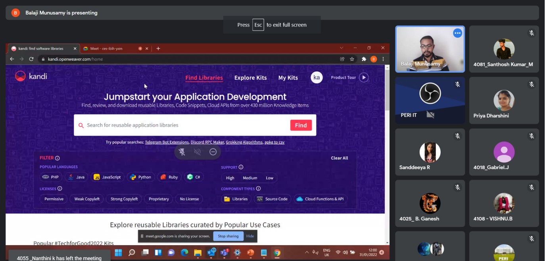Click the red Find button
This screenshot has height=261, width=547.
(301, 125)
